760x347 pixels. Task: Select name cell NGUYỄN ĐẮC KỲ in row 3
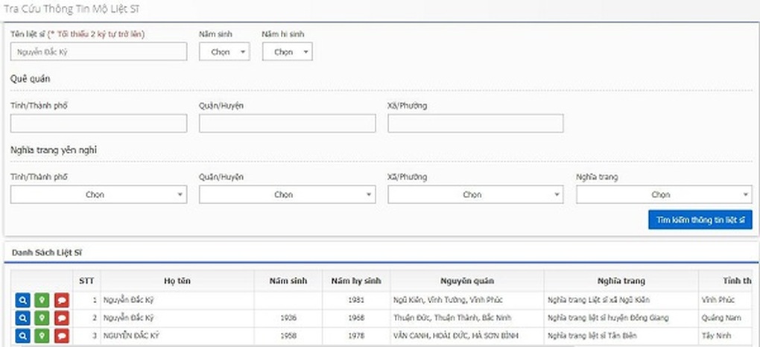point(177,336)
